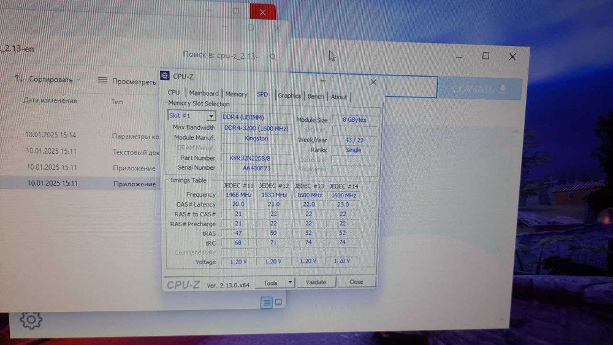Image resolution: width=613 pixels, height=345 pixels.
Task: Click the Тип column header
Action: pyautogui.click(x=117, y=102)
